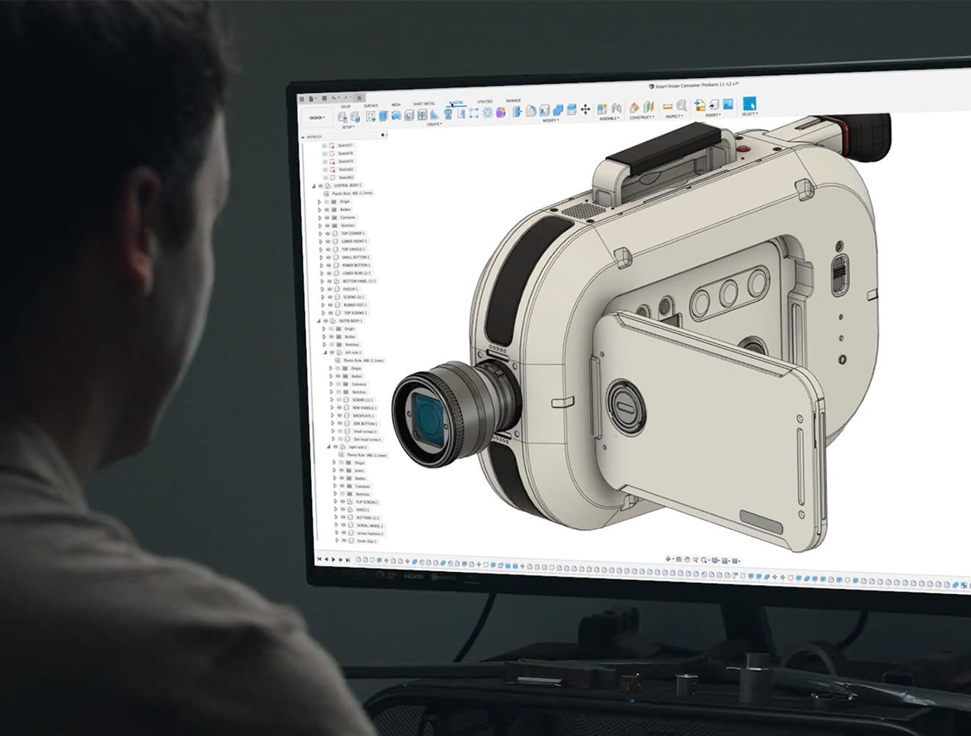Toggle visibility of POWER BUTTON component
The height and width of the screenshot is (736, 971).
(328, 265)
